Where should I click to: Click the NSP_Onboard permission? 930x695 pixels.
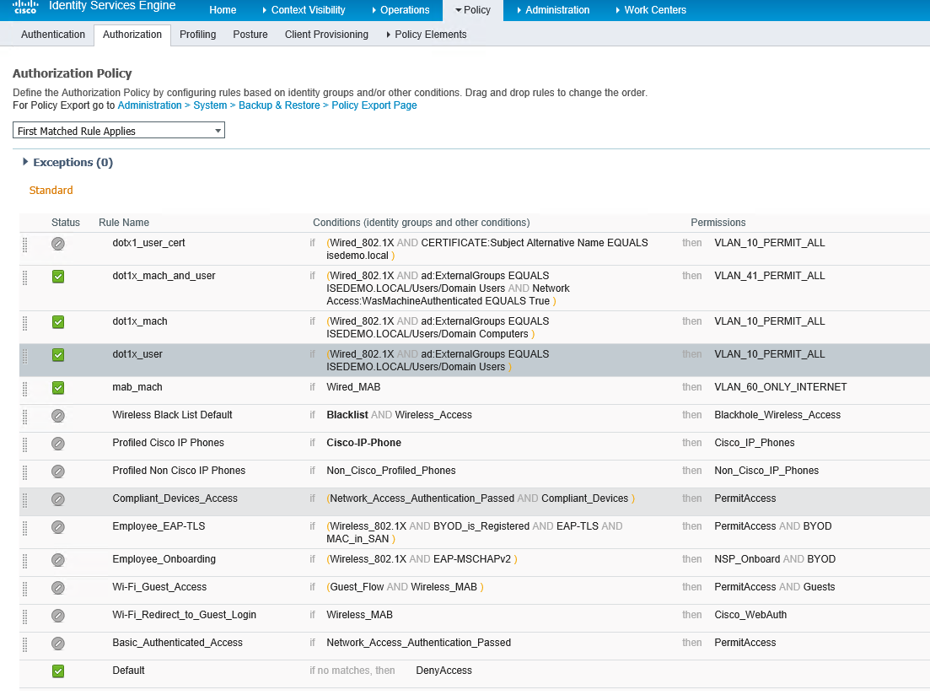(747, 559)
